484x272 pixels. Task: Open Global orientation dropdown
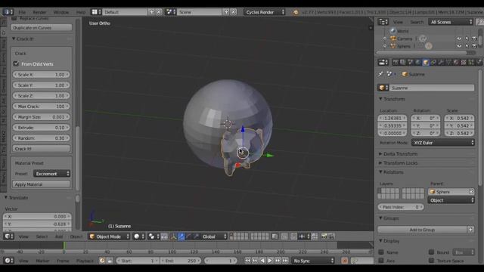tap(214, 236)
